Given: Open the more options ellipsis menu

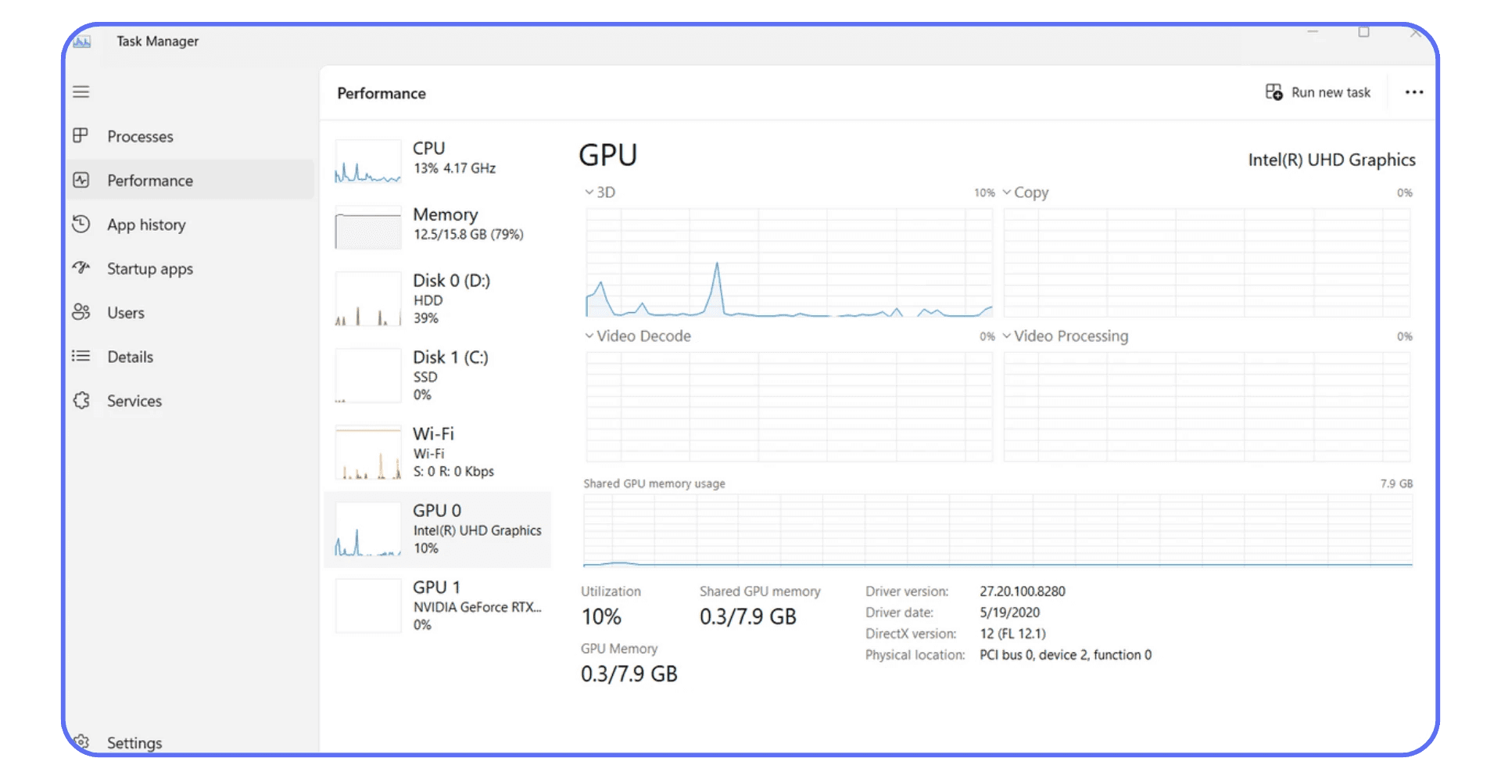Looking at the screenshot, I should coord(1413,92).
